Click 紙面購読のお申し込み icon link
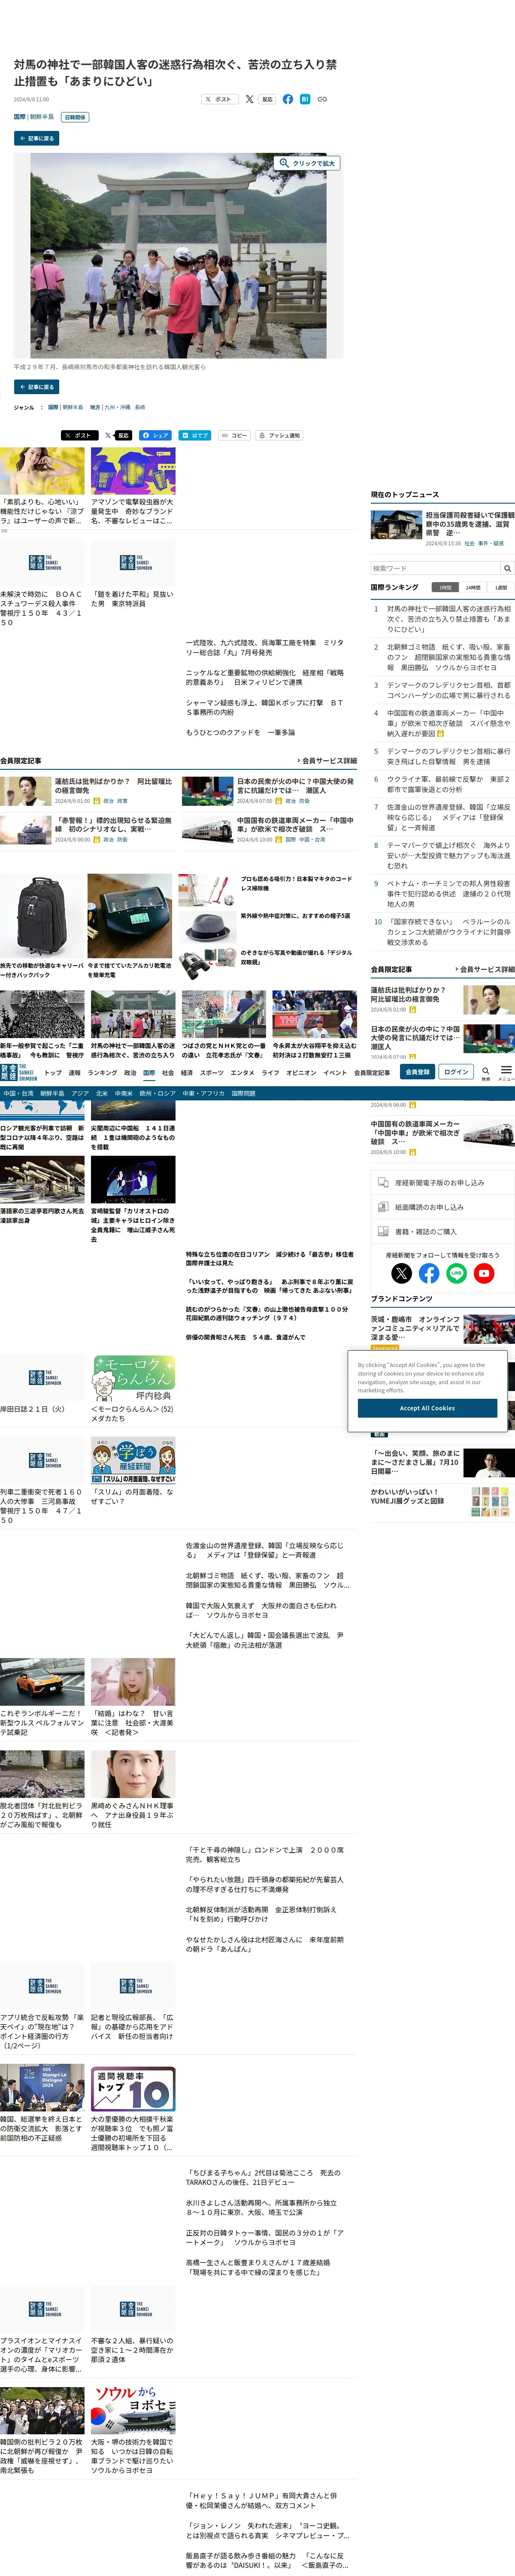The width and height of the screenshot is (515, 2576). click(443, 1207)
